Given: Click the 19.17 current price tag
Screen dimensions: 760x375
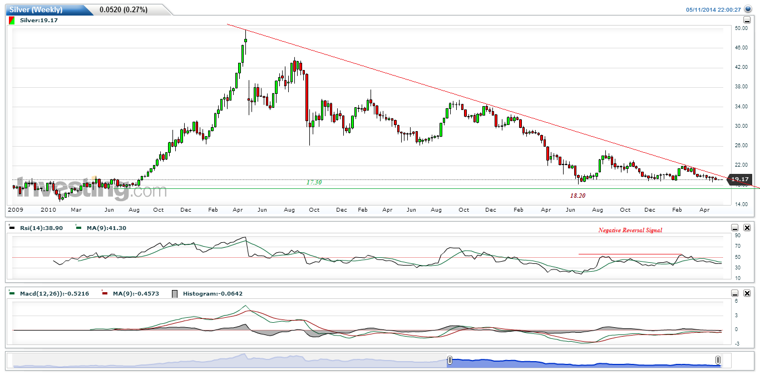Looking at the screenshot, I should (740, 179).
